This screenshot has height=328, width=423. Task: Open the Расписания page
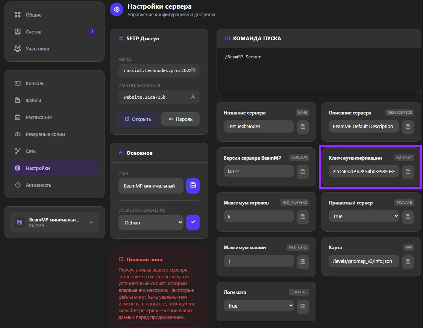pos(55,117)
